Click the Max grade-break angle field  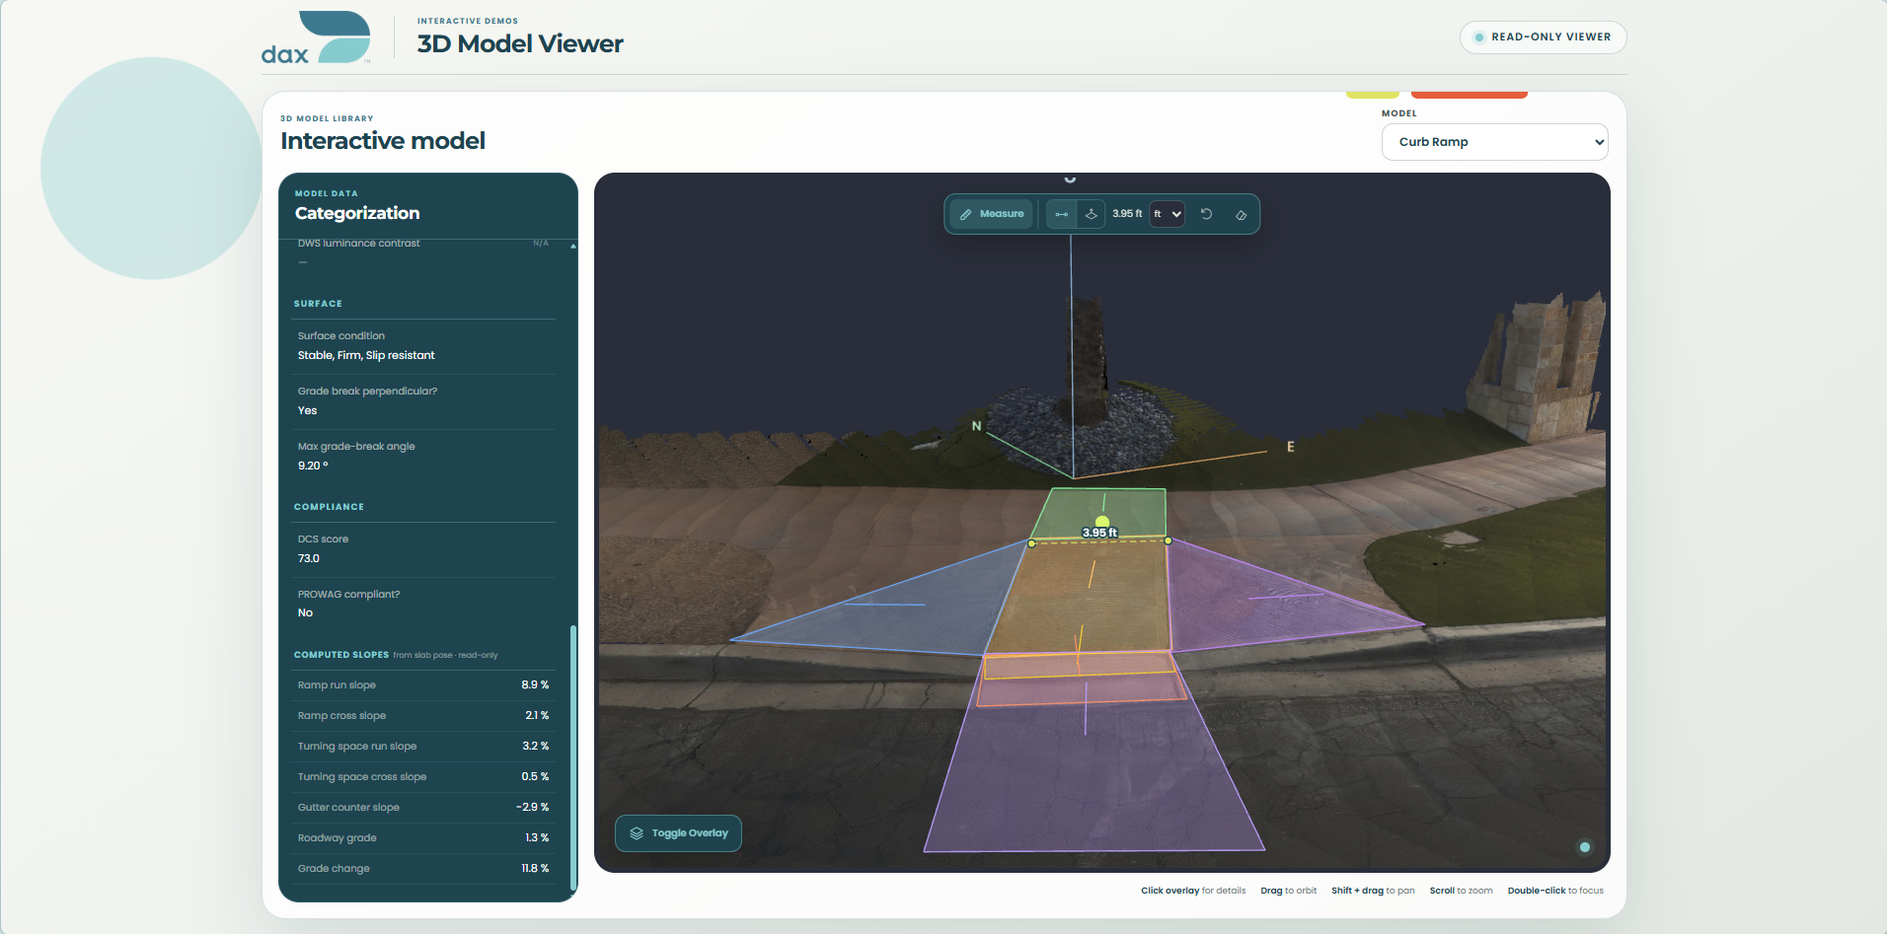pos(423,456)
